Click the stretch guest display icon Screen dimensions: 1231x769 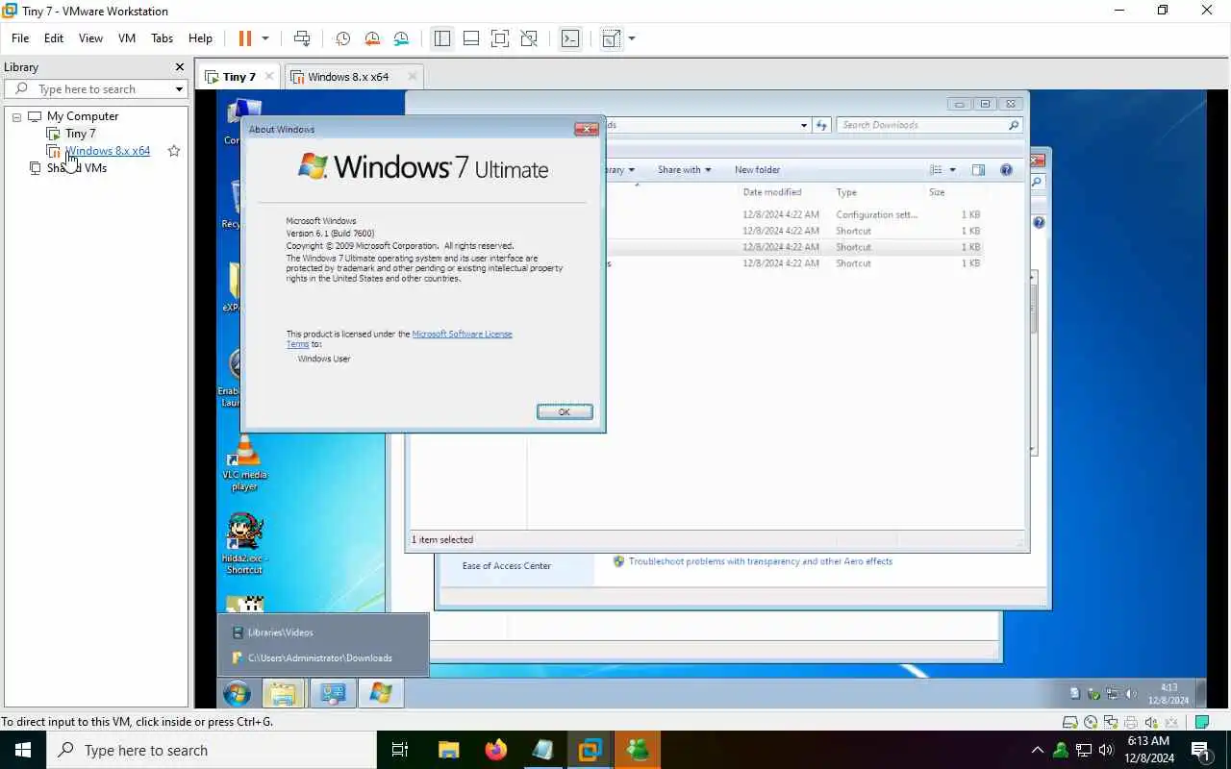pos(611,38)
